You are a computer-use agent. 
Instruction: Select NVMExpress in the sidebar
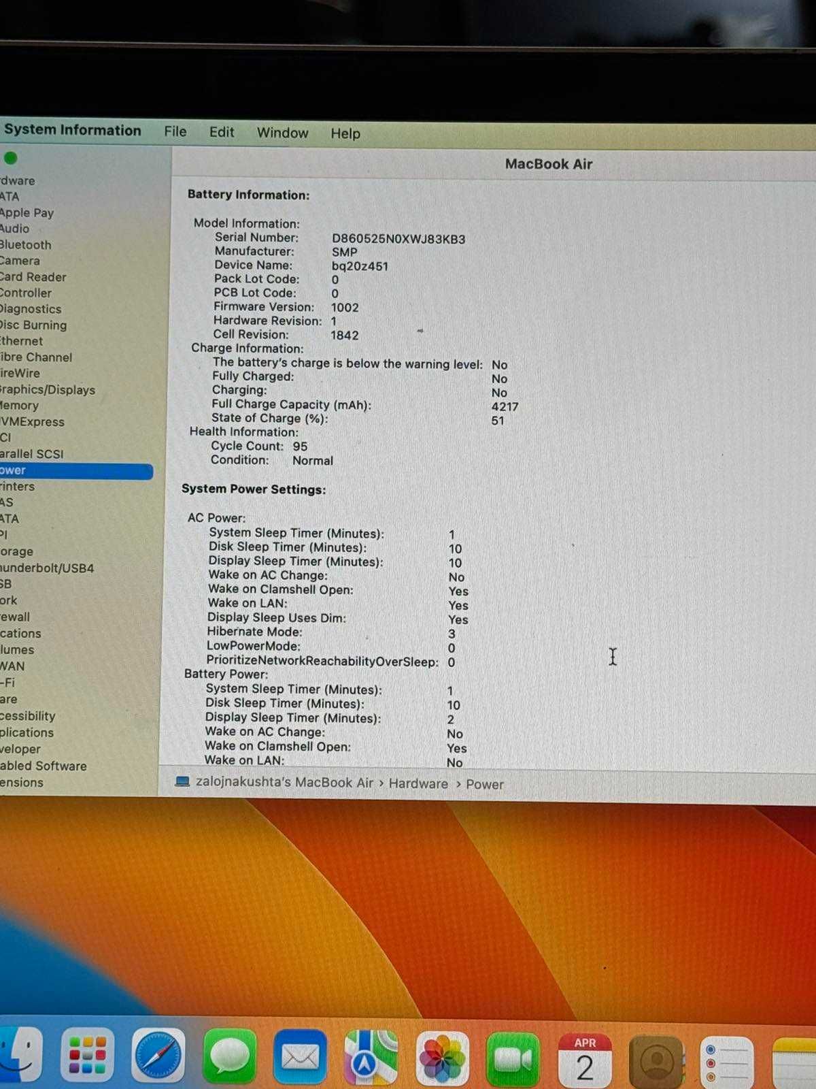[32, 422]
